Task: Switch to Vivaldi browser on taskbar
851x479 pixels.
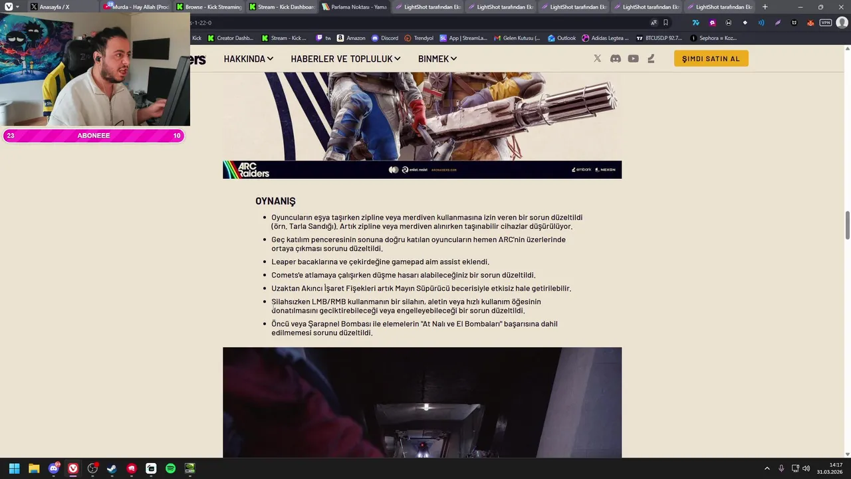Action: pyautogui.click(x=73, y=468)
